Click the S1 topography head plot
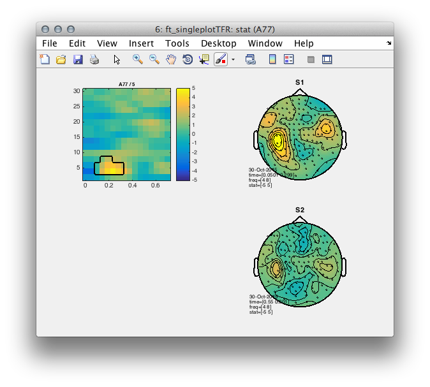 click(x=300, y=137)
